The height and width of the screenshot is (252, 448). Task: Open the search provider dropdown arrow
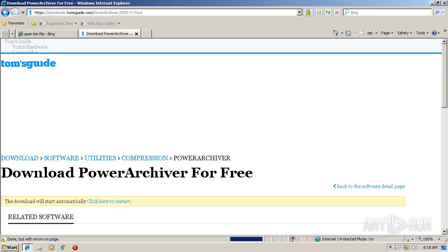pyautogui.click(x=443, y=12)
